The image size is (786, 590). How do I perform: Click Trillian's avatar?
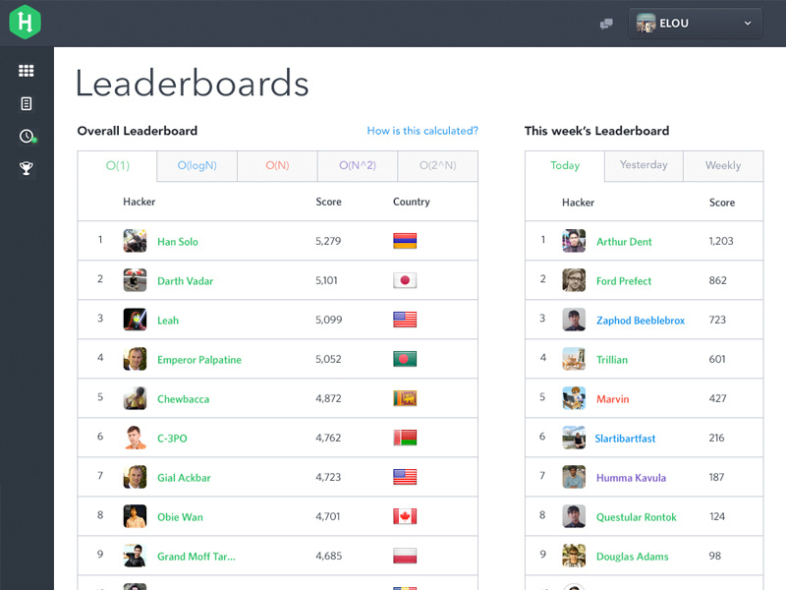(x=574, y=359)
